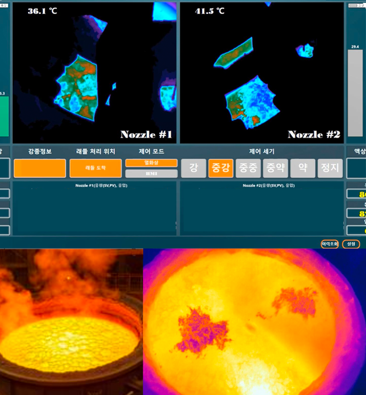This screenshot has width=366, height=395.
Task: Click the Nozzle #2 thermal image
Action: 262,73
